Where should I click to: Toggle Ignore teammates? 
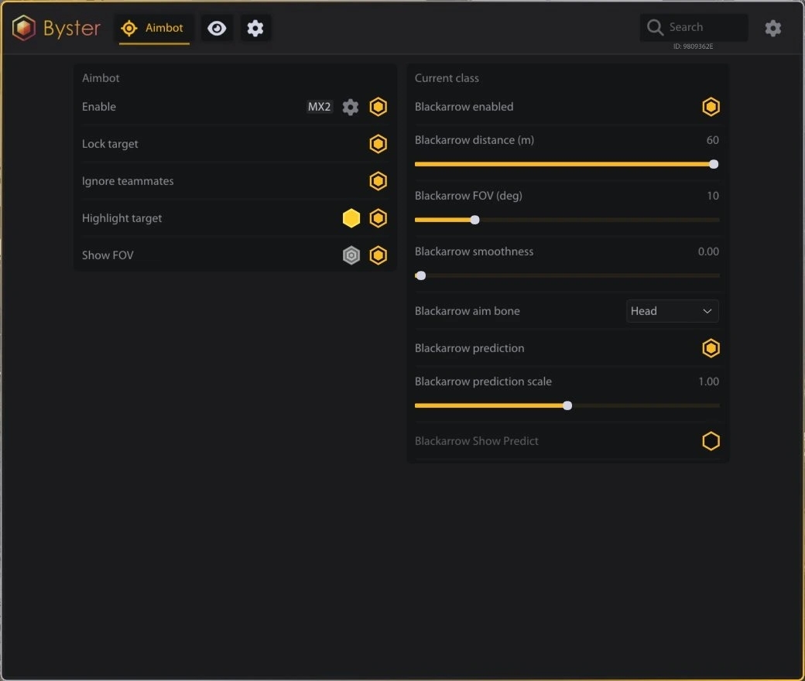(x=378, y=180)
